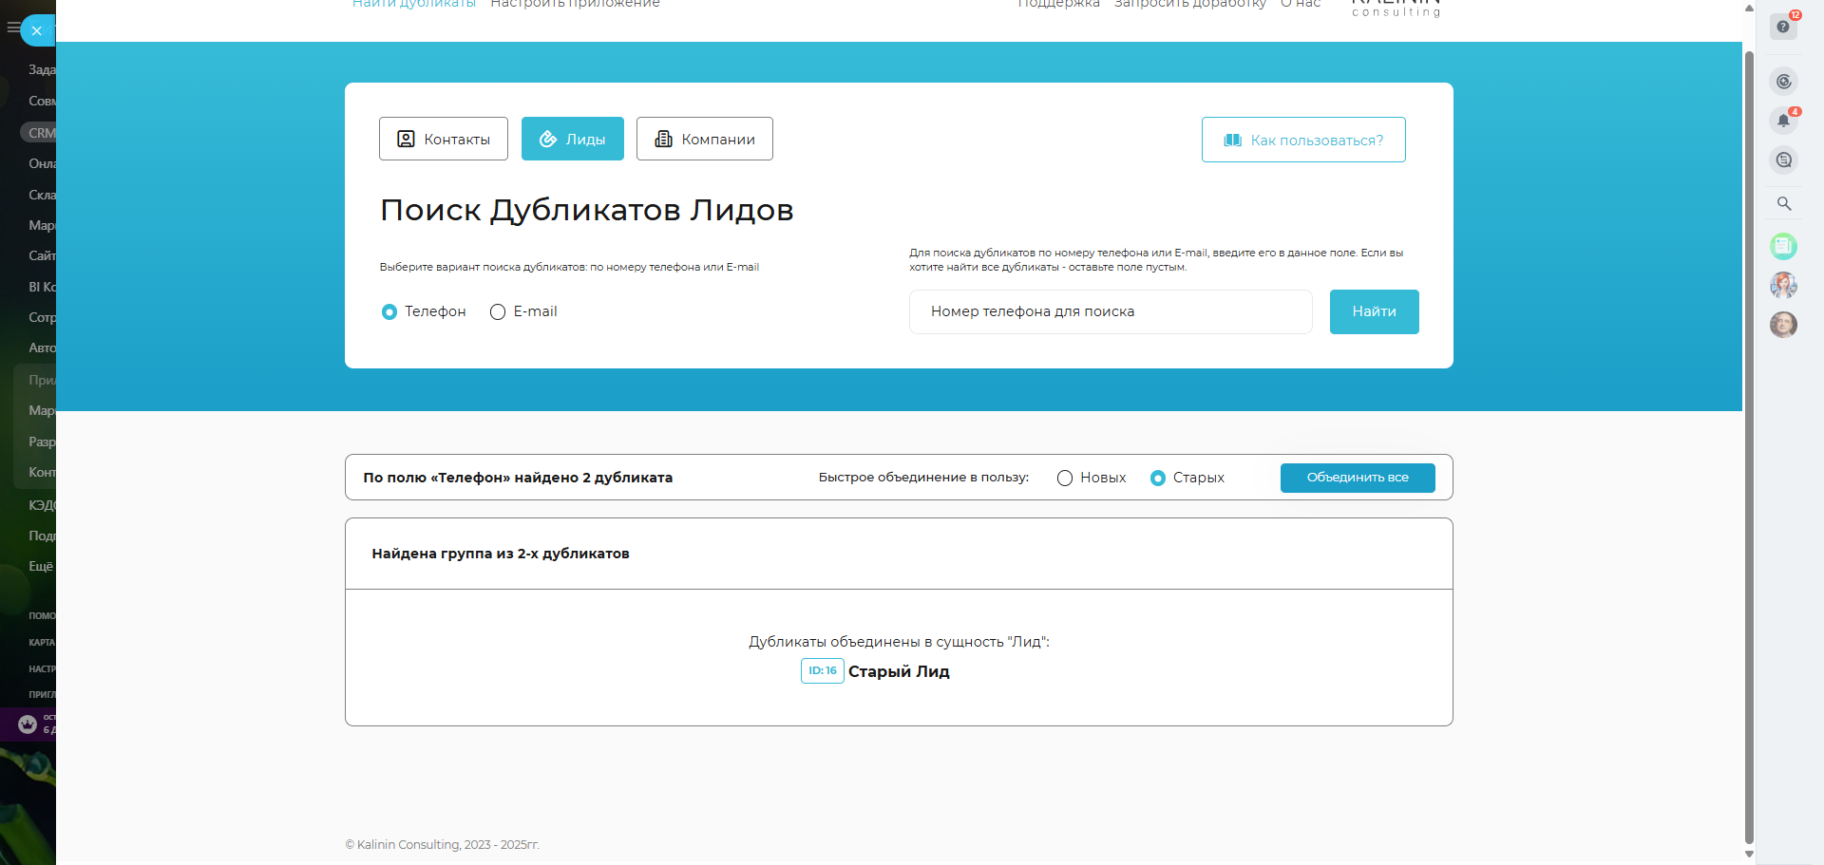1824x865 pixels.
Task: Switch to the Контакты tab
Action: click(444, 139)
